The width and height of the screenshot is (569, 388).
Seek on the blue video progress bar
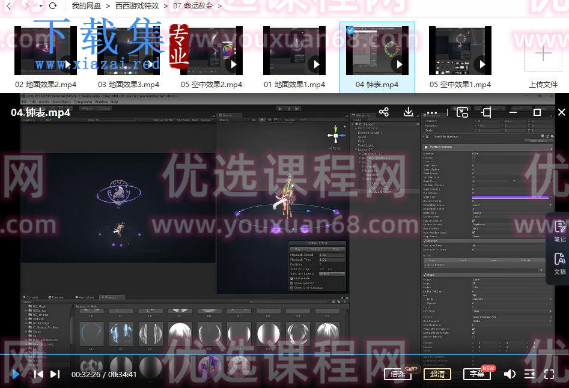click(x=285, y=354)
